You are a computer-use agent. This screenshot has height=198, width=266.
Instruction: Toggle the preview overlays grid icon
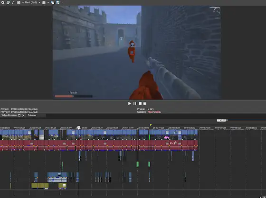[x=44, y=2]
